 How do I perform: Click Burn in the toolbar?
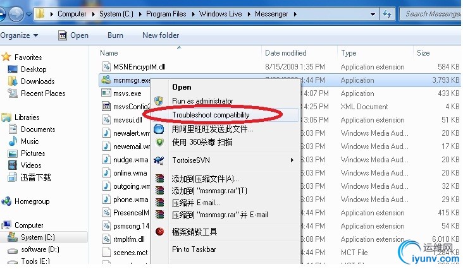(x=115, y=35)
